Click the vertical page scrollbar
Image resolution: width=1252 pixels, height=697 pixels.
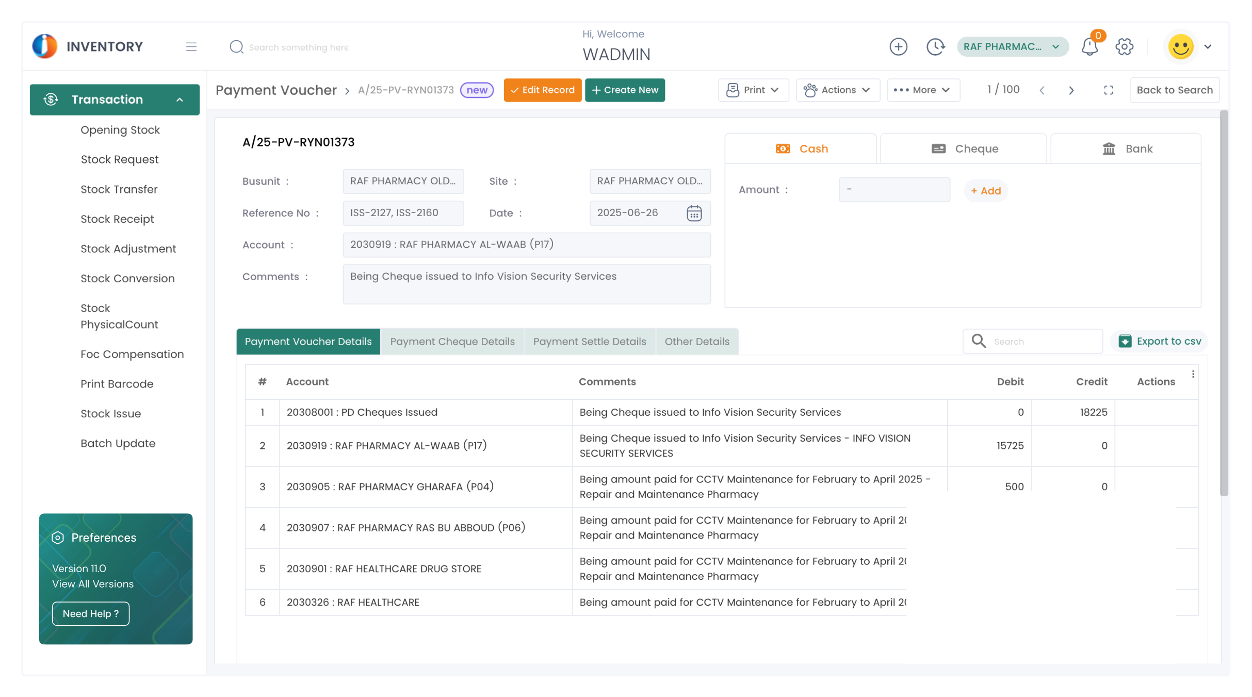(1224, 303)
